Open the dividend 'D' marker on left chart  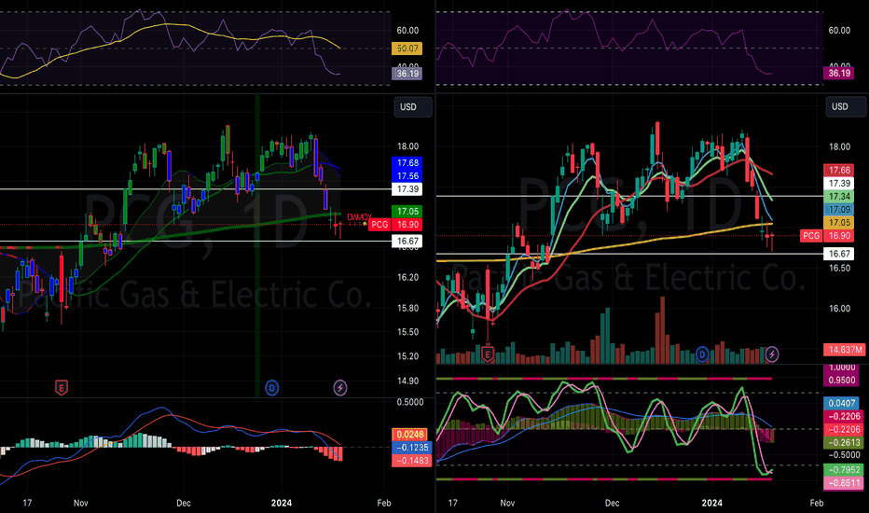pos(271,388)
